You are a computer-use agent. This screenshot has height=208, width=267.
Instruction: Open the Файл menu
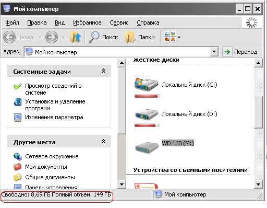coord(12,22)
